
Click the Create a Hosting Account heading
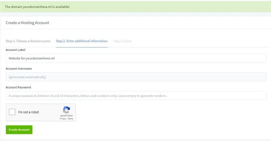(x=27, y=23)
